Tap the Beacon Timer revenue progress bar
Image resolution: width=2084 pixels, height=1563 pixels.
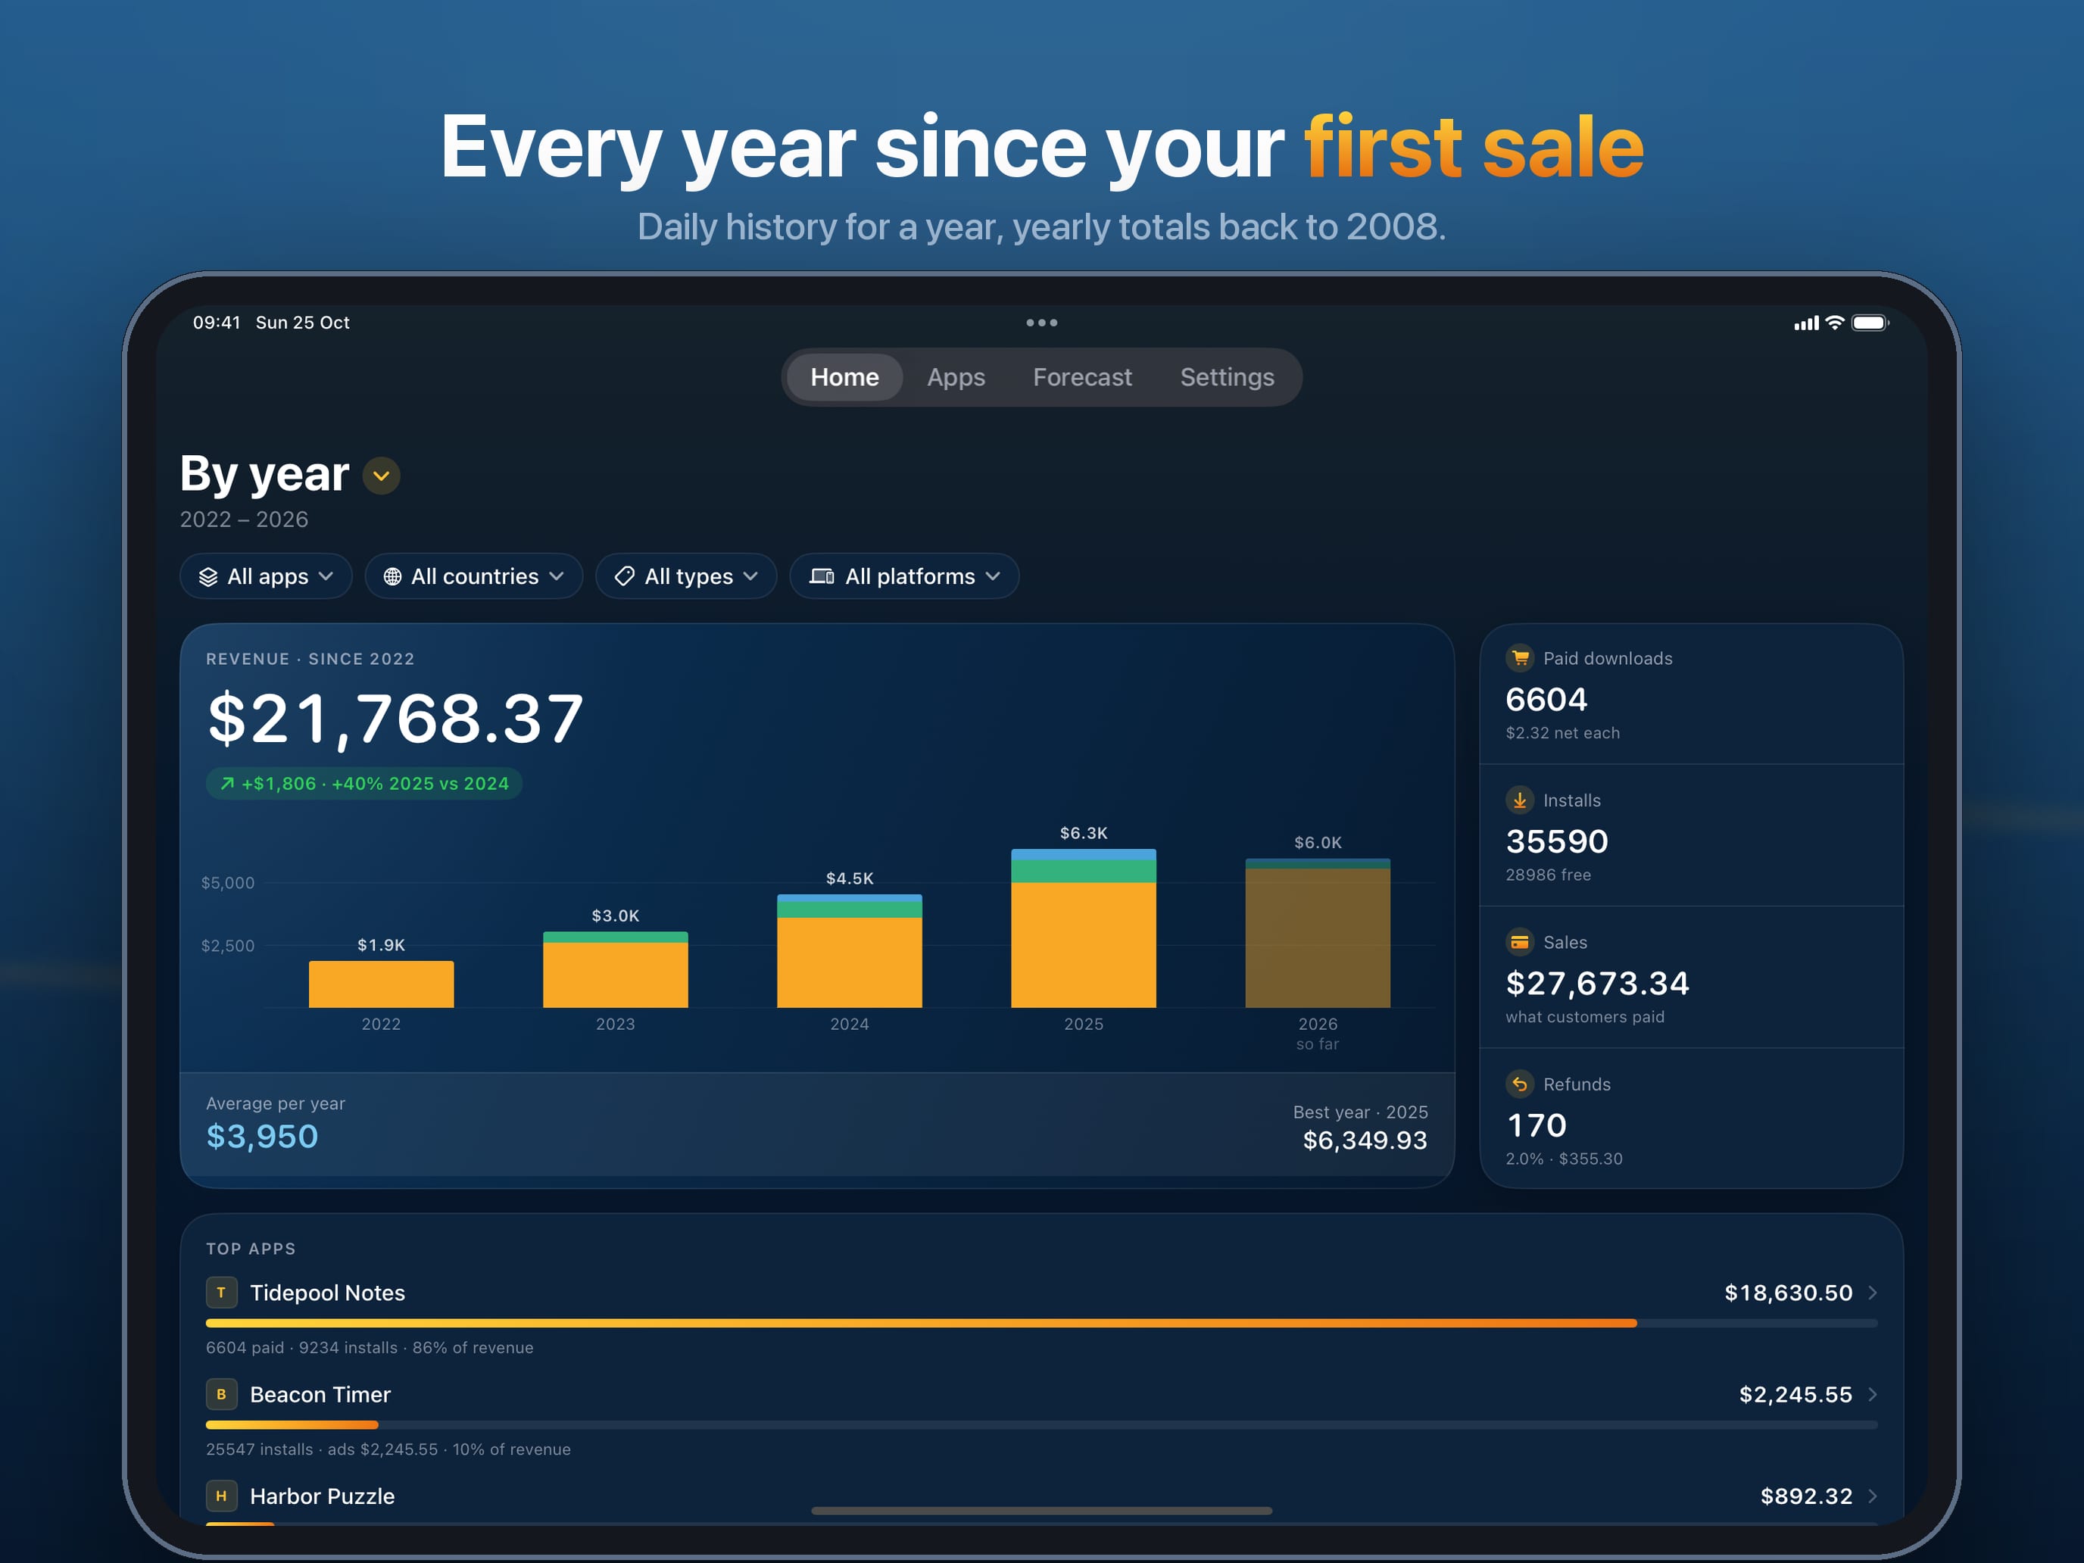point(1042,1424)
